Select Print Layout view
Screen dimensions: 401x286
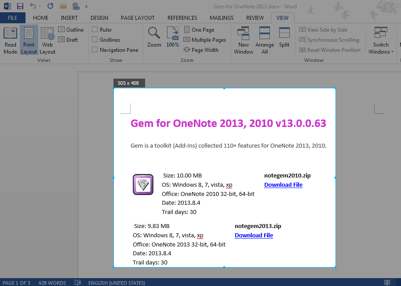click(x=29, y=40)
